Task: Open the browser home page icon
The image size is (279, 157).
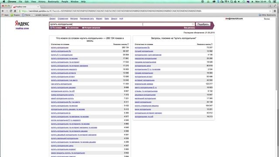Action: (x=15, y=11)
